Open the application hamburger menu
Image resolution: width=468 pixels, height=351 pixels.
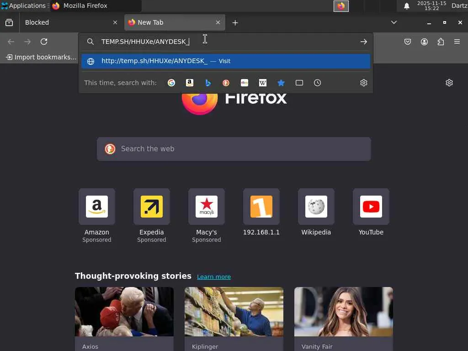457,42
